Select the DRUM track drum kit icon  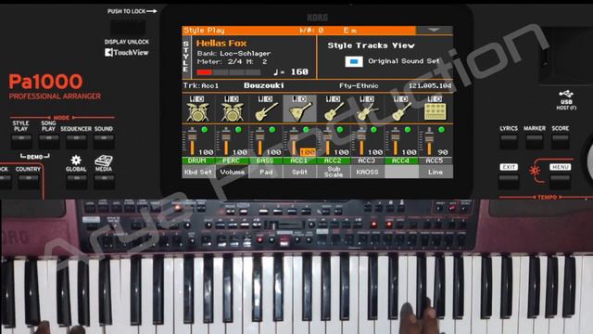pos(197,111)
